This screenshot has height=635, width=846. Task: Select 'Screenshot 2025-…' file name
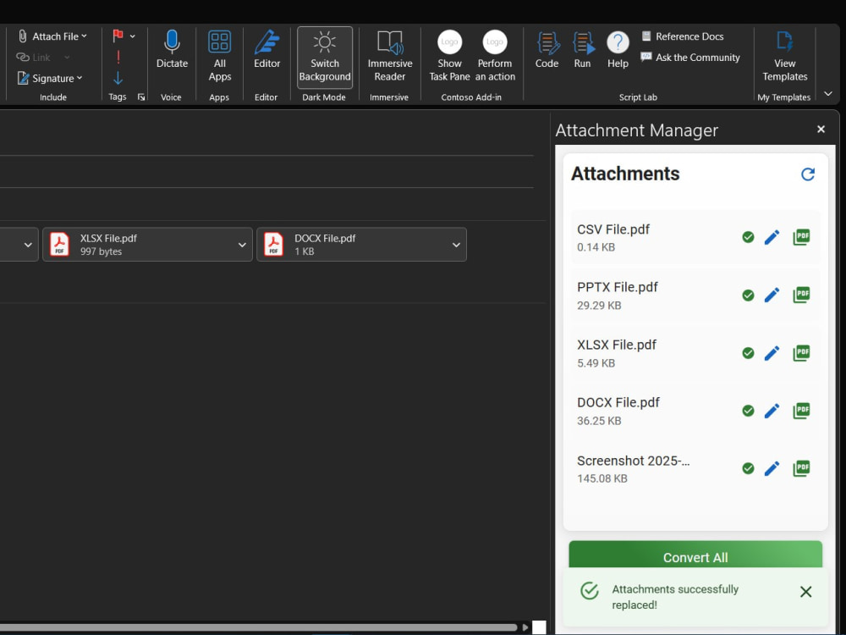tap(634, 461)
